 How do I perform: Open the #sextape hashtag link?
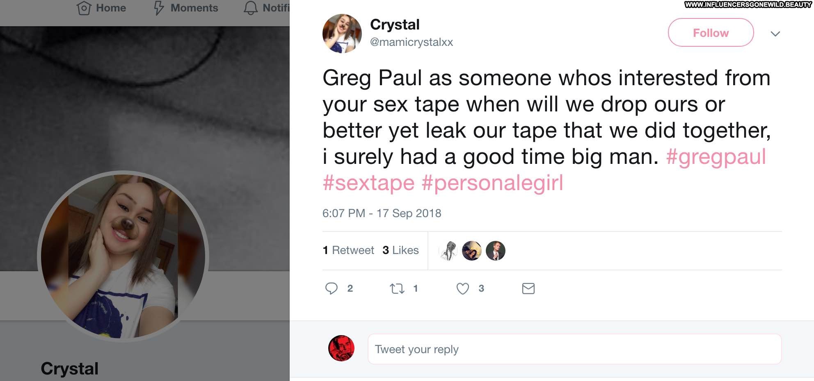(x=368, y=183)
